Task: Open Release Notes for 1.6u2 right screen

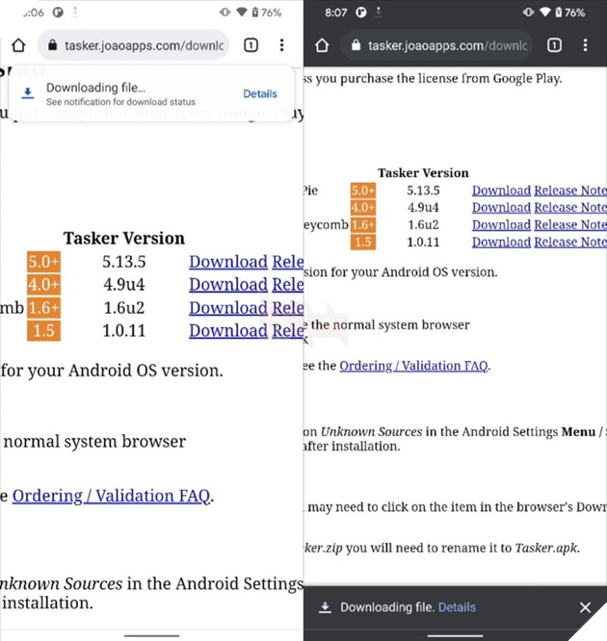Action: pos(570,225)
